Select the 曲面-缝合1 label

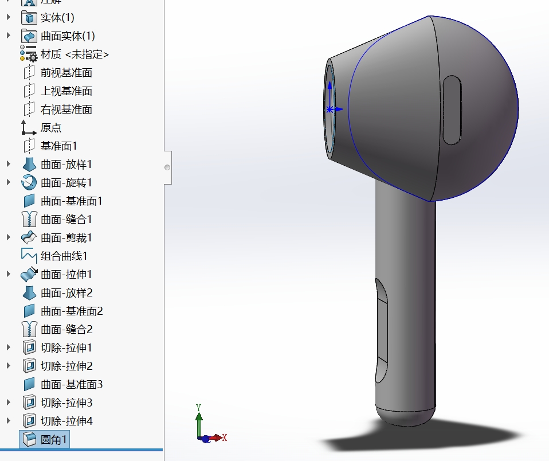pyautogui.click(x=66, y=219)
